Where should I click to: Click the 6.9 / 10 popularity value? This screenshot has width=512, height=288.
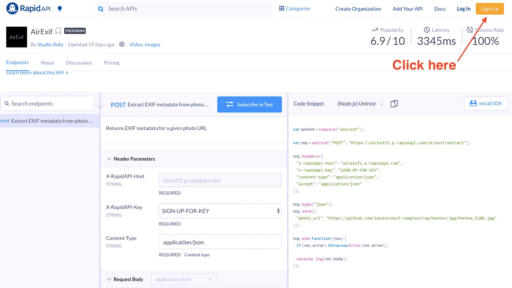pyautogui.click(x=388, y=41)
